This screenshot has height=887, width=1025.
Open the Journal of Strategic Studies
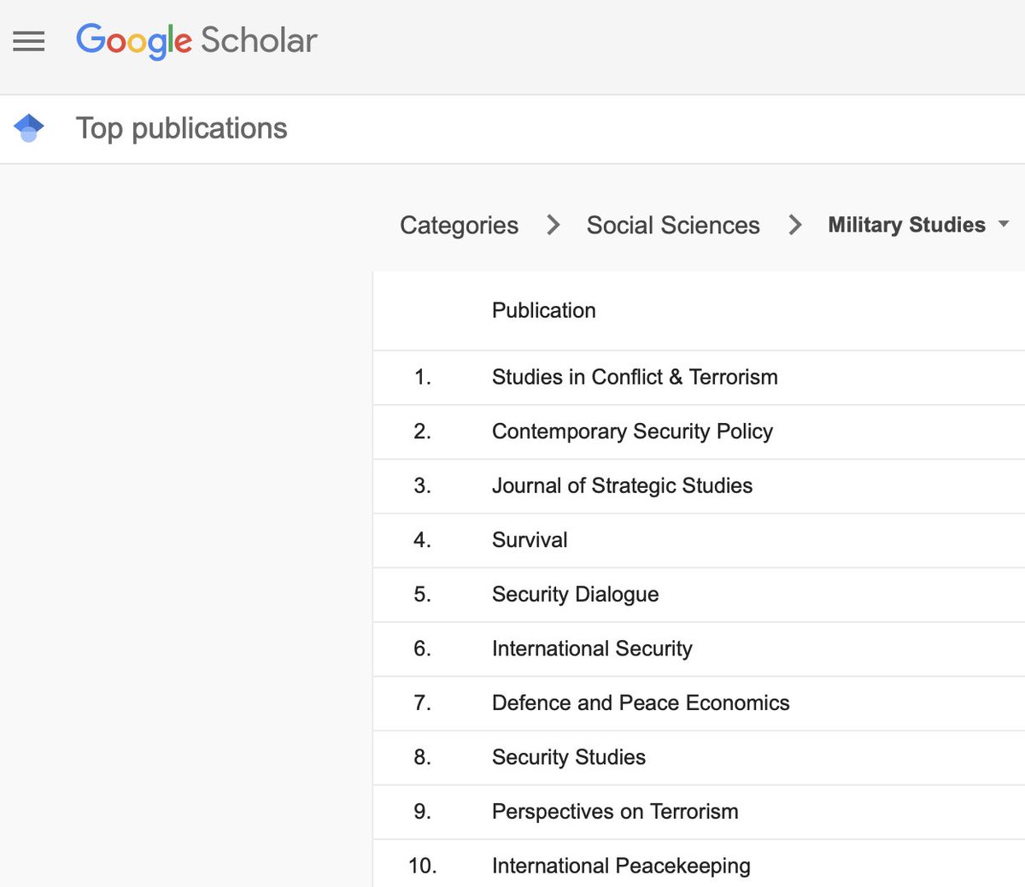tap(622, 486)
